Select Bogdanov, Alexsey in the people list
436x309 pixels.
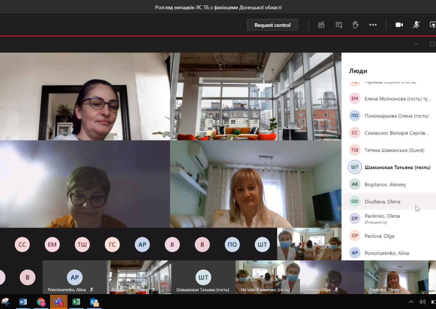(389, 184)
